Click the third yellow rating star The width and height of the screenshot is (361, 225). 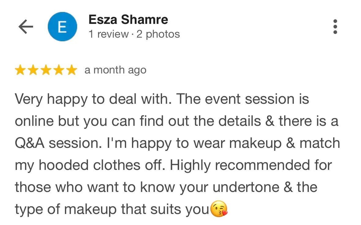pos(46,70)
